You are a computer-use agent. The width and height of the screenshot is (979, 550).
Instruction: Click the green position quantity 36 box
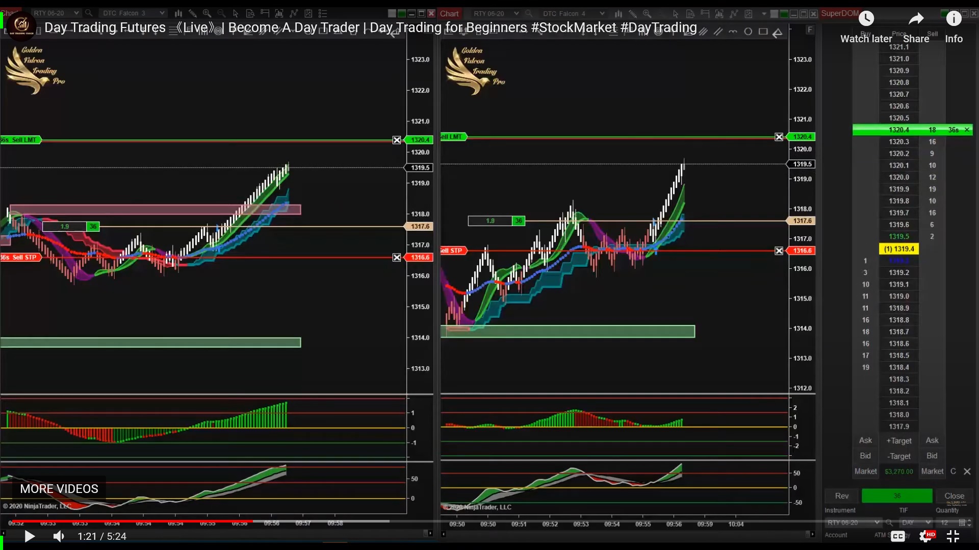point(897,496)
